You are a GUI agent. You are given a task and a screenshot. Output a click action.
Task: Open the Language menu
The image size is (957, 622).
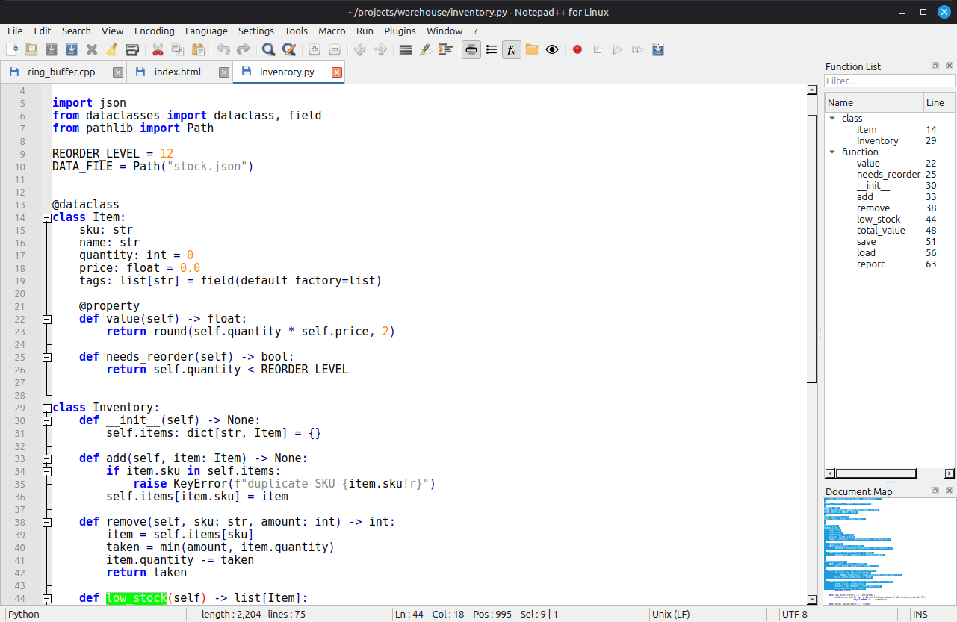coord(206,31)
